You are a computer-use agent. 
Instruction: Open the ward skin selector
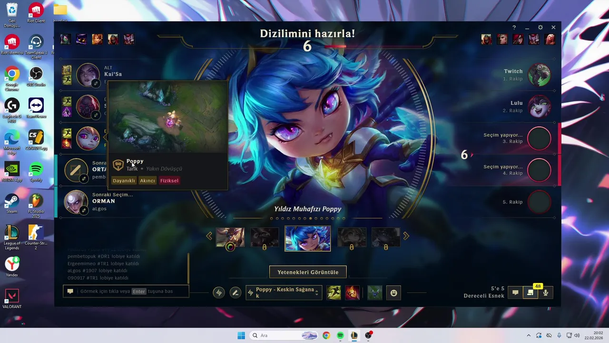coord(375,293)
